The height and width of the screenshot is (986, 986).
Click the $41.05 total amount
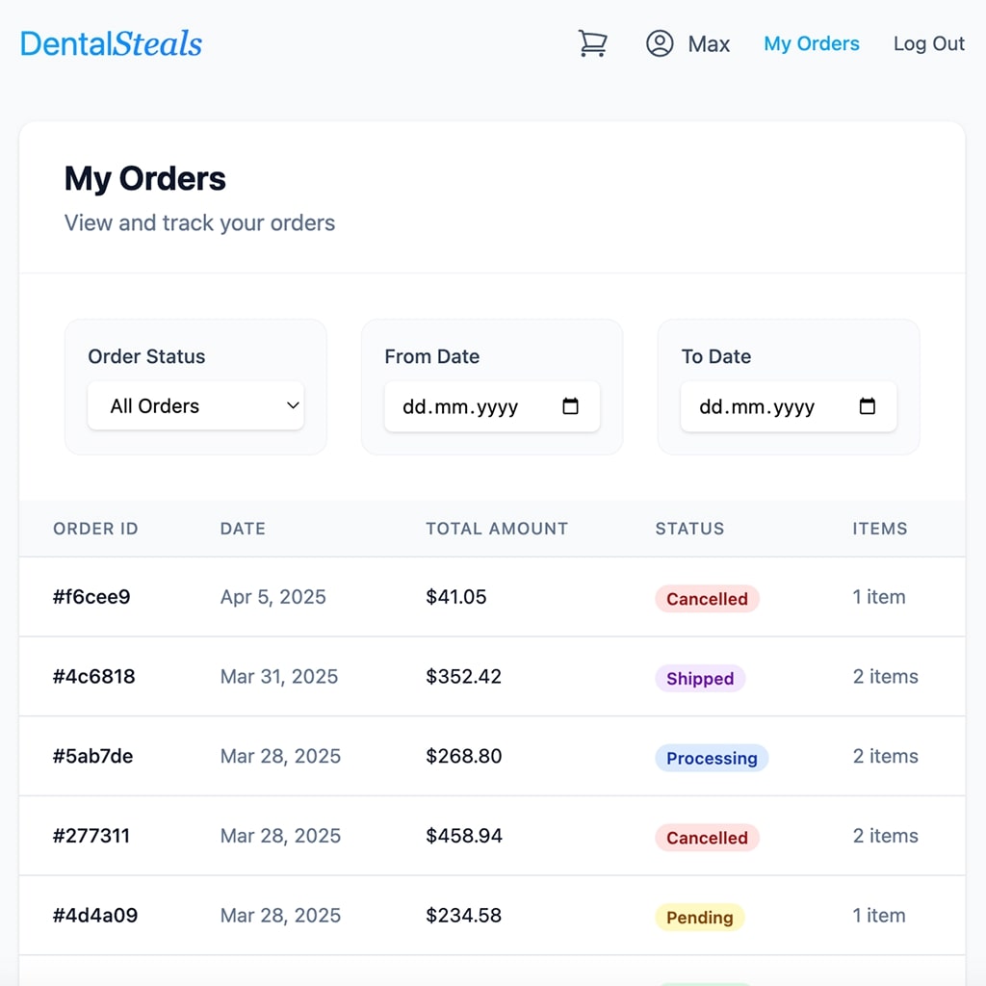pos(455,596)
